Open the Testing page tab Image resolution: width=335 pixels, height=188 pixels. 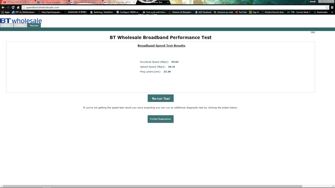20,25
